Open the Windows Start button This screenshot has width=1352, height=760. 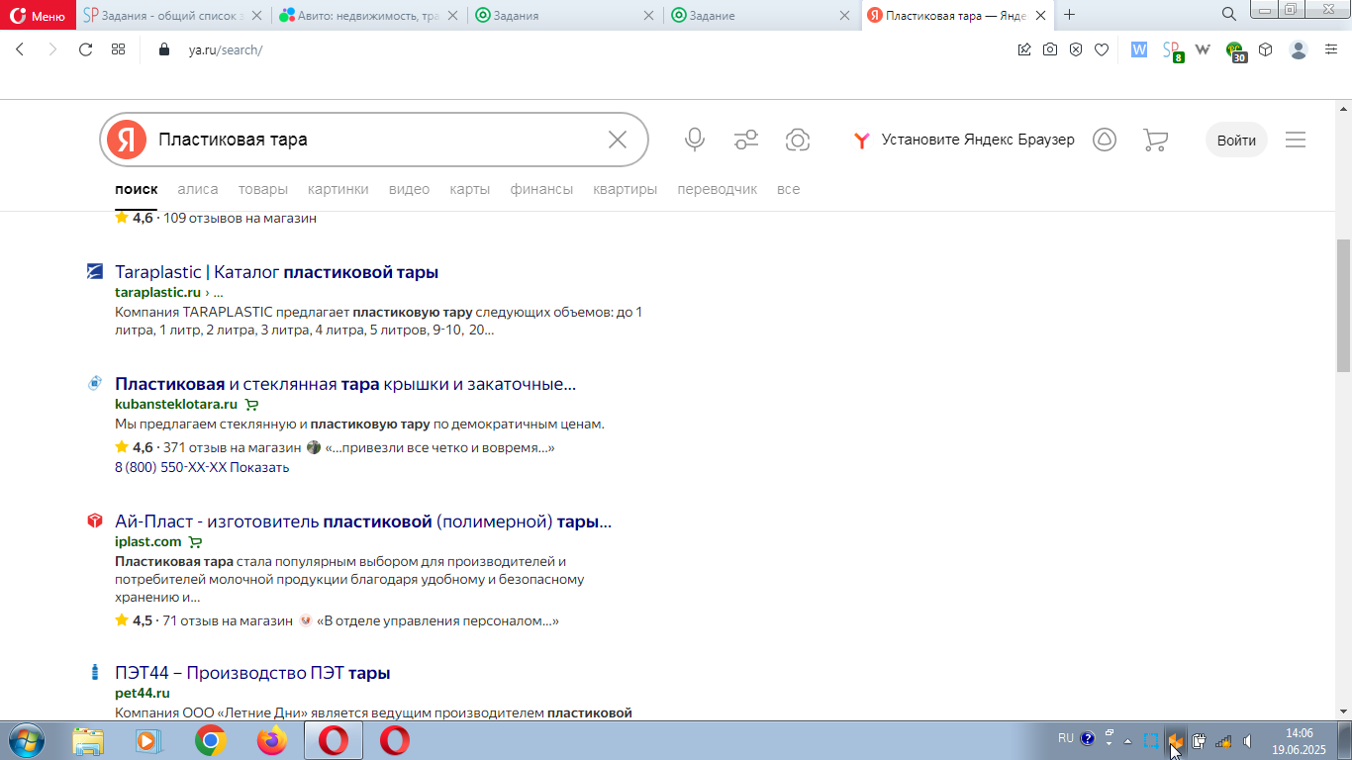coord(26,740)
